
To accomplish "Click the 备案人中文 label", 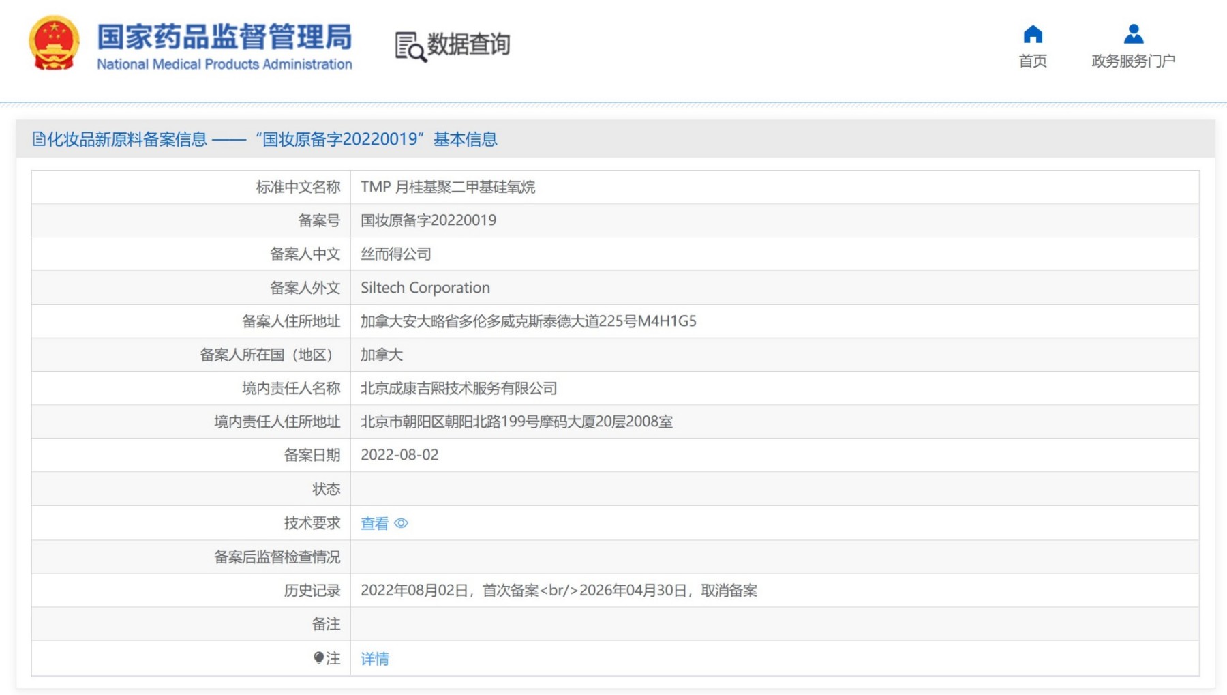I will pos(305,254).
